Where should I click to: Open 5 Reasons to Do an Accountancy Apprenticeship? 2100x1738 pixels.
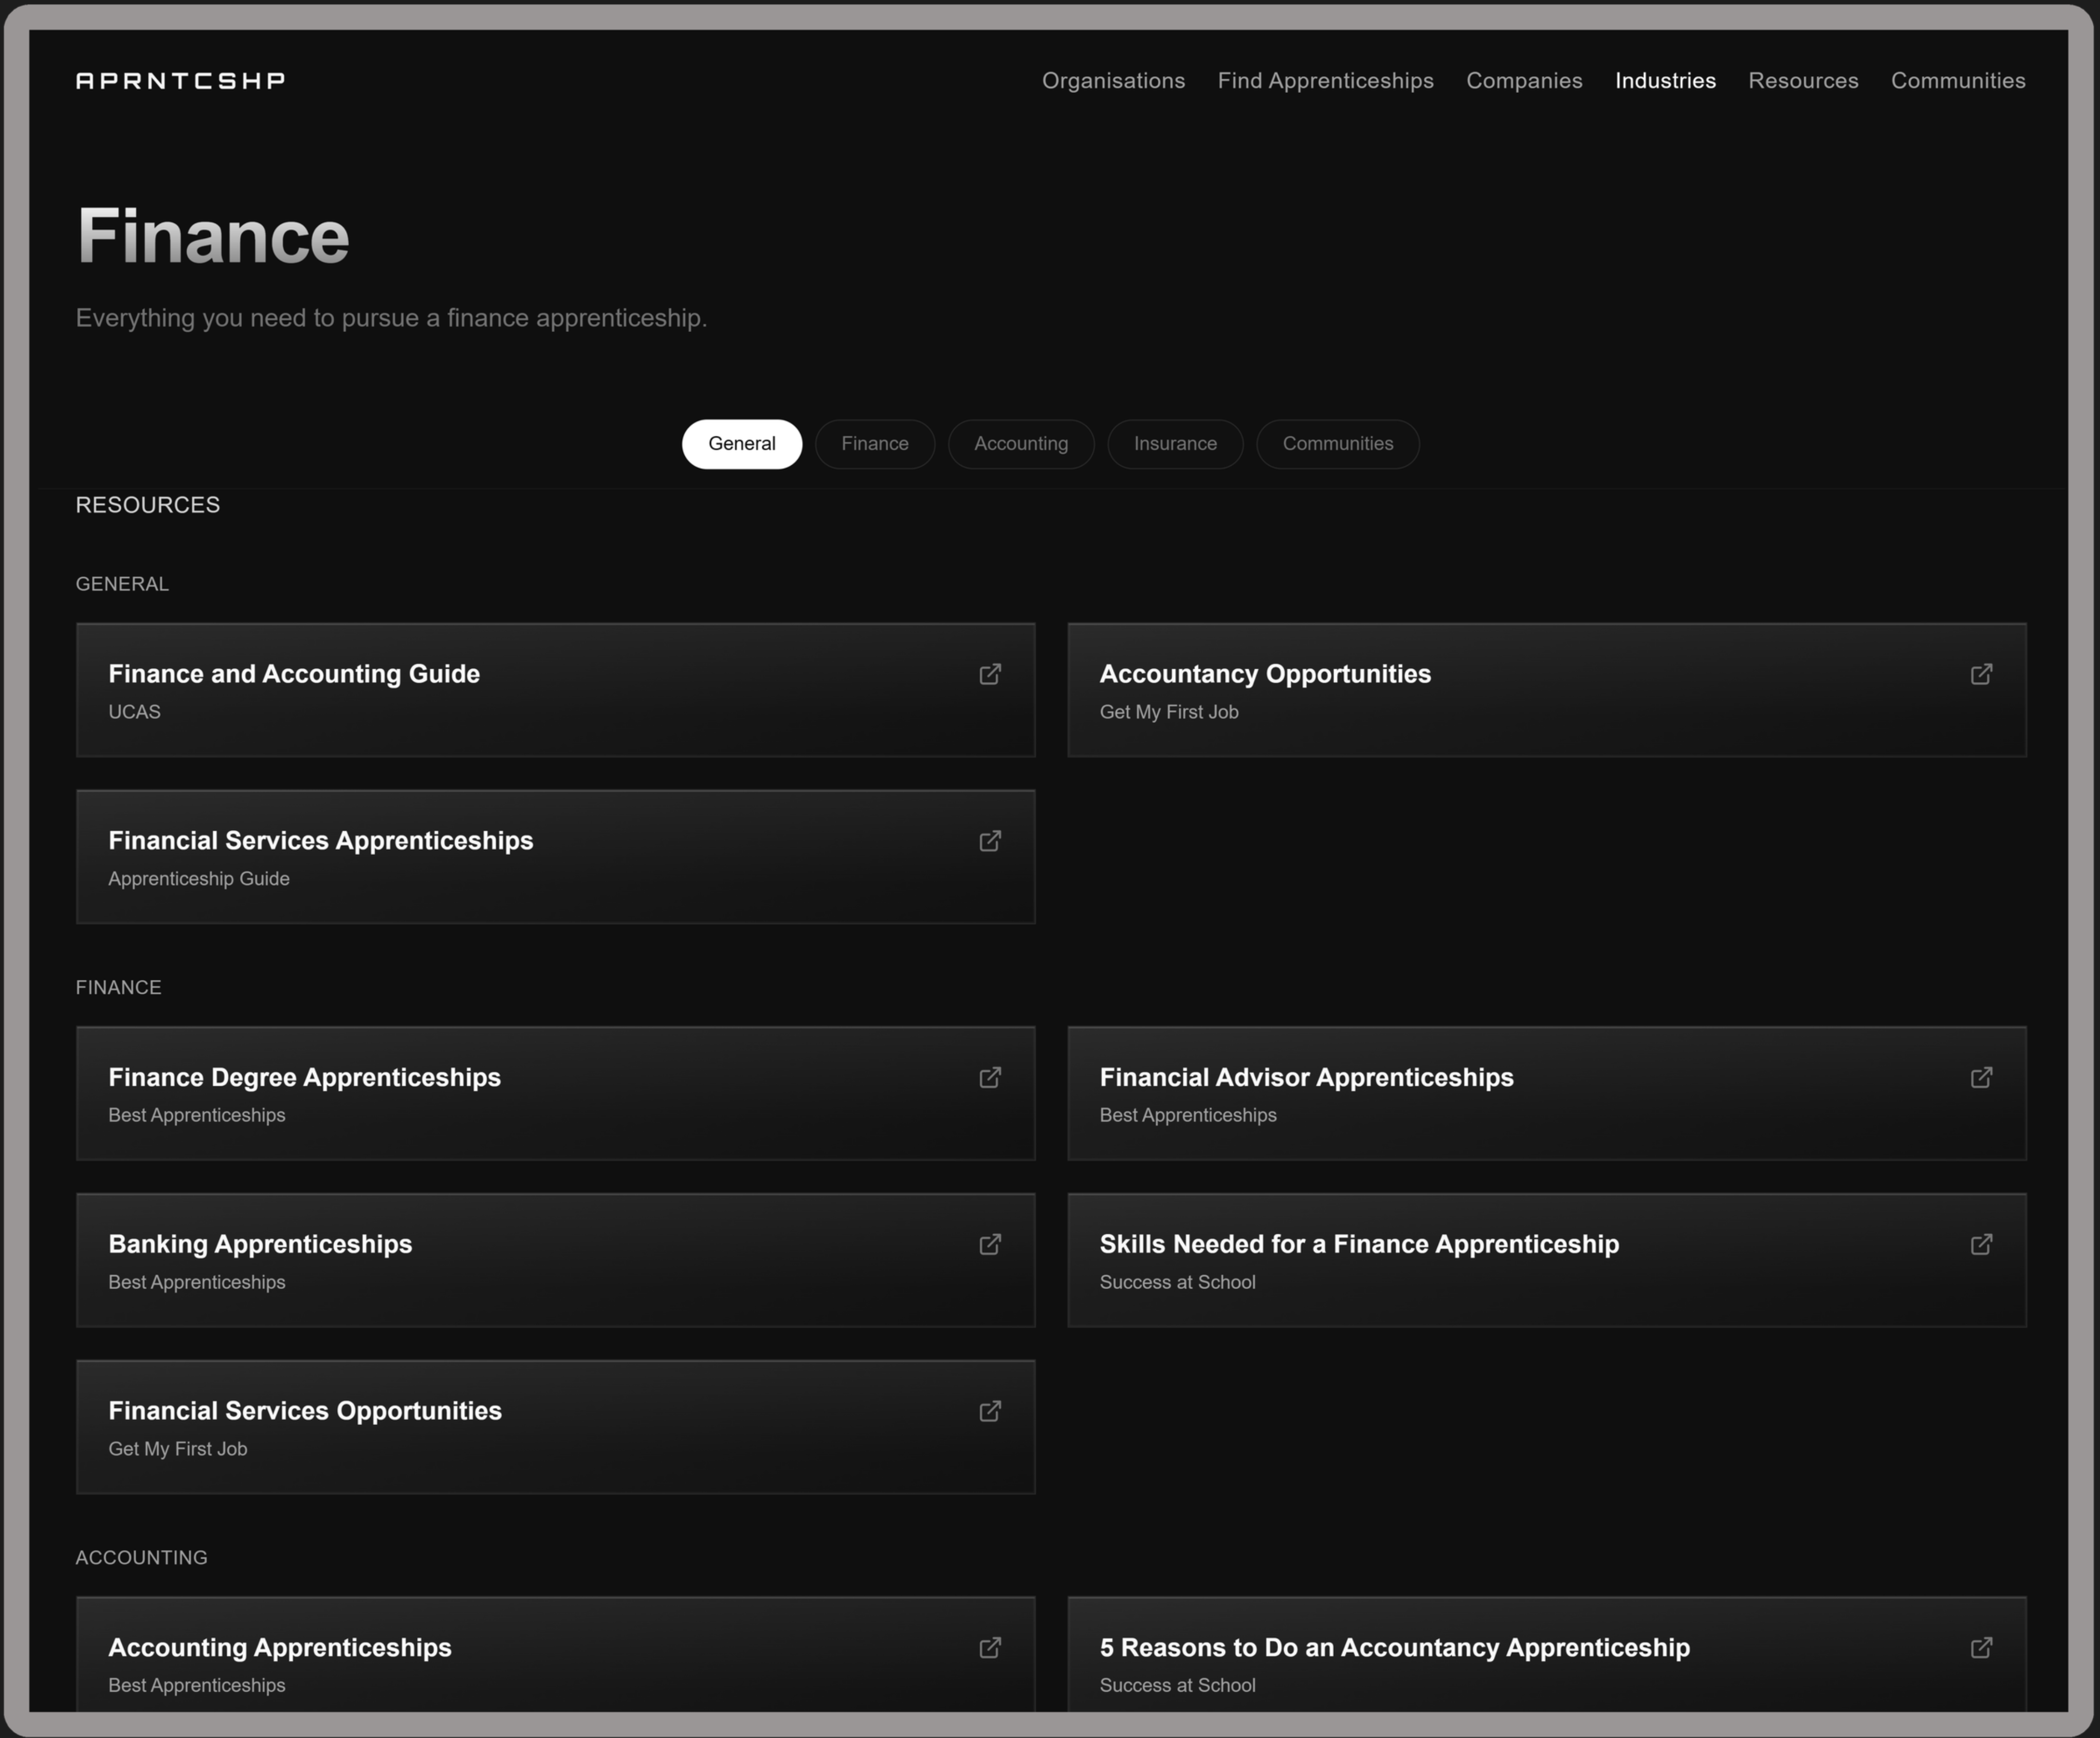(x=1394, y=1647)
